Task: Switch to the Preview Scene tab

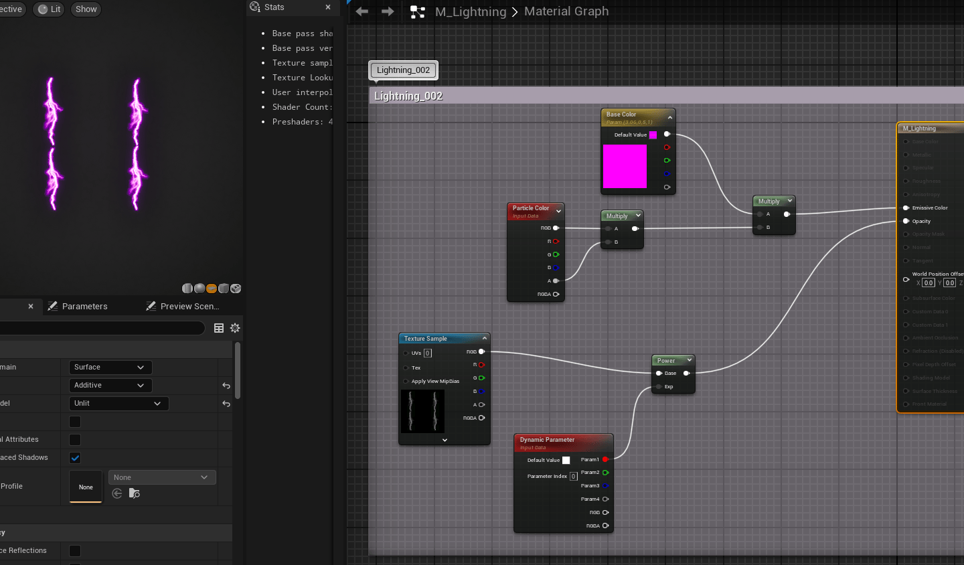Action: (183, 307)
